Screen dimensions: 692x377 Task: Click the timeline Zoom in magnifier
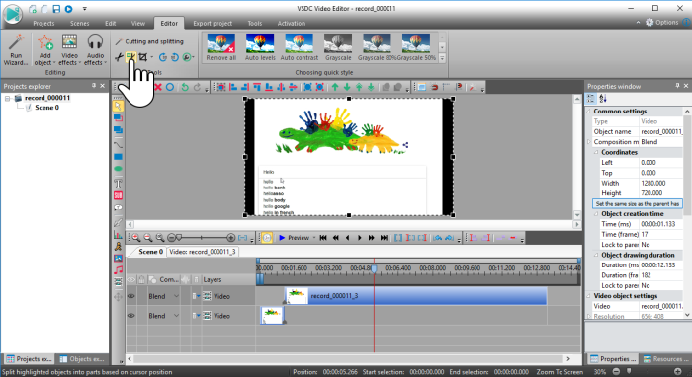136,238
